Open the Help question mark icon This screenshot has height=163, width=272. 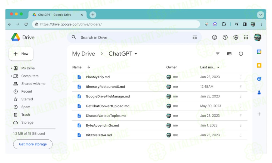coord(225,37)
